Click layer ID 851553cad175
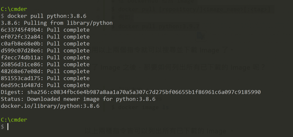Viewport: 293px width, 137px height. pos(21,78)
